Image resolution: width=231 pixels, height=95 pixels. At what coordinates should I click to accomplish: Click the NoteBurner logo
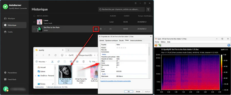coord(5,6)
